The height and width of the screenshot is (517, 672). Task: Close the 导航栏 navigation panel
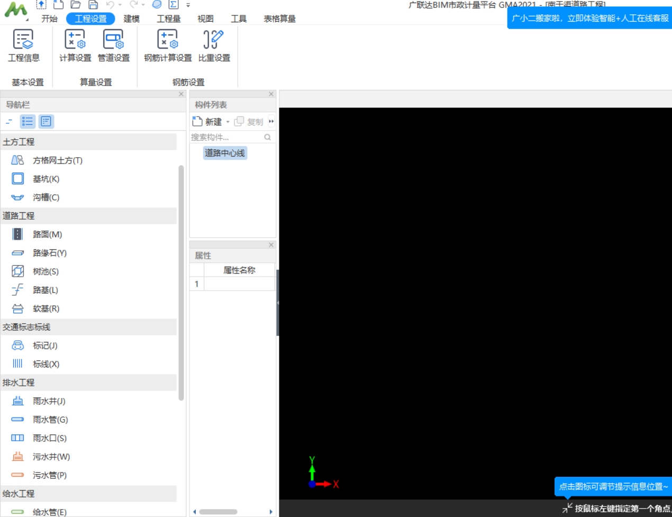pyautogui.click(x=181, y=94)
